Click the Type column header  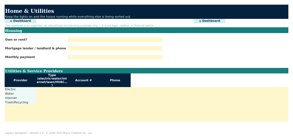point(52,80)
